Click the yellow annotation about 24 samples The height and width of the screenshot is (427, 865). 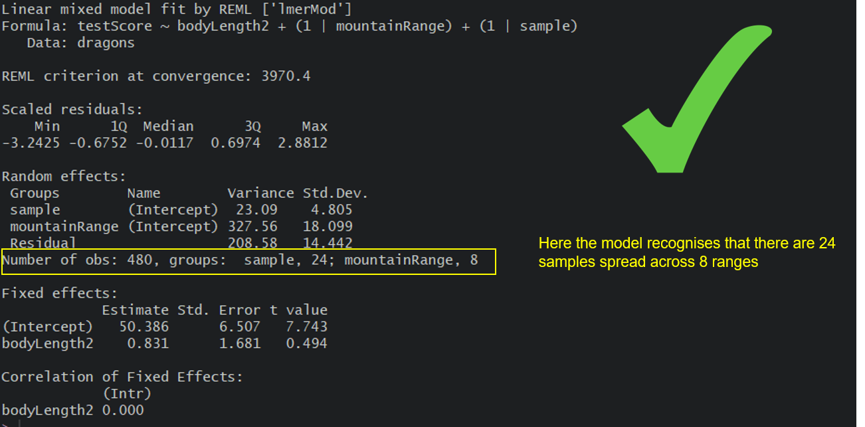687,253
